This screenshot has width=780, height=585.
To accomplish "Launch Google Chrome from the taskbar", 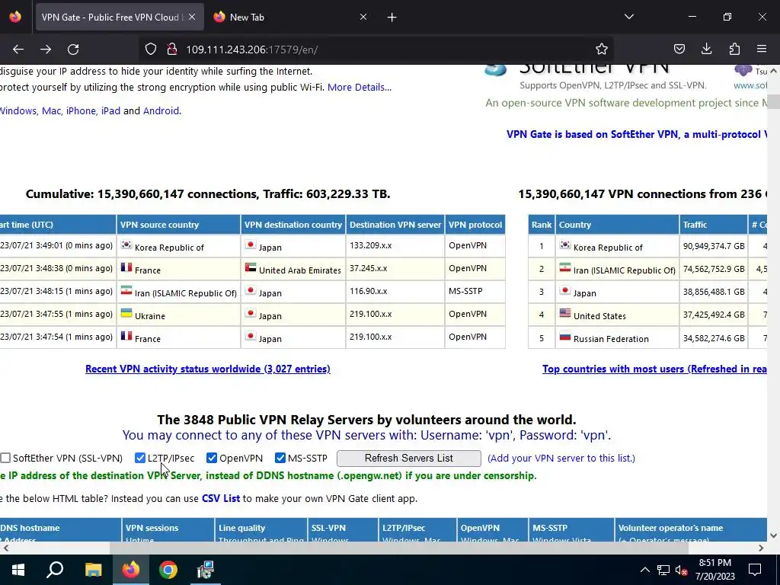I will click(168, 570).
